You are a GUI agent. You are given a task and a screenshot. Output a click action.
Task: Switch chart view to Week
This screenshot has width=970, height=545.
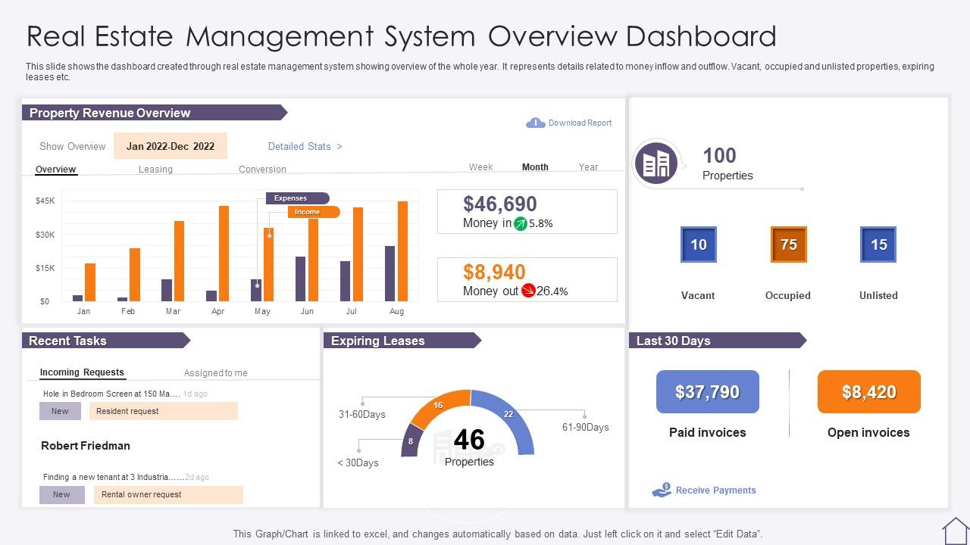click(x=480, y=167)
